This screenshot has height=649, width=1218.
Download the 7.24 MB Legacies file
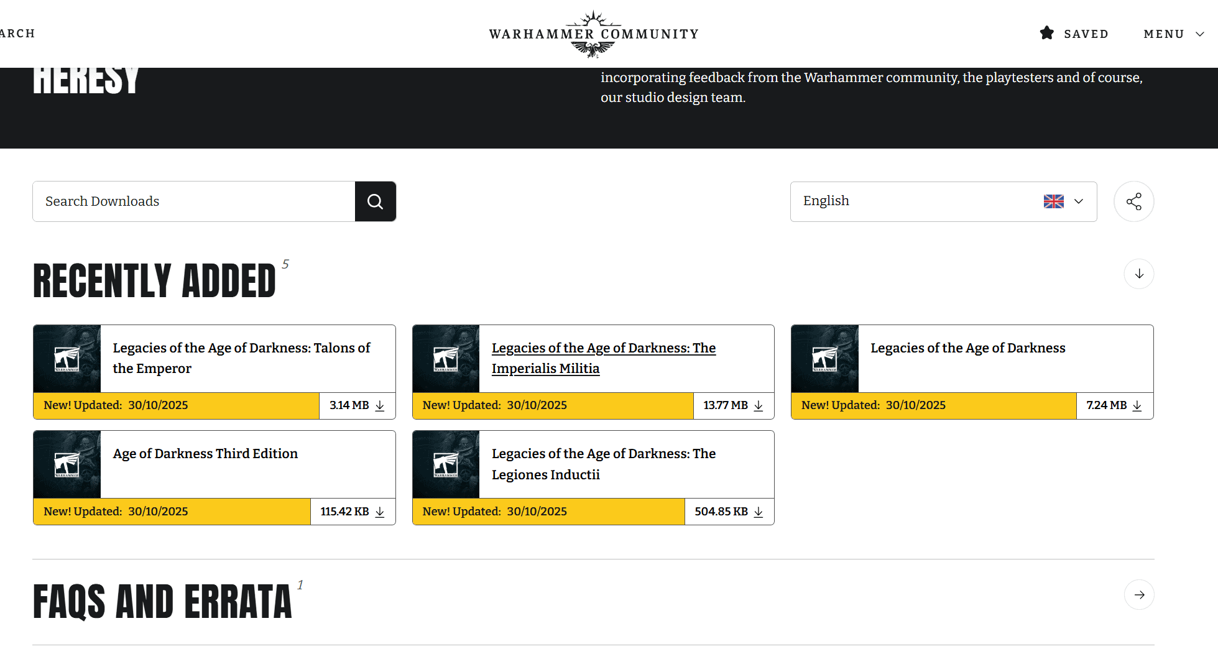tap(1114, 405)
